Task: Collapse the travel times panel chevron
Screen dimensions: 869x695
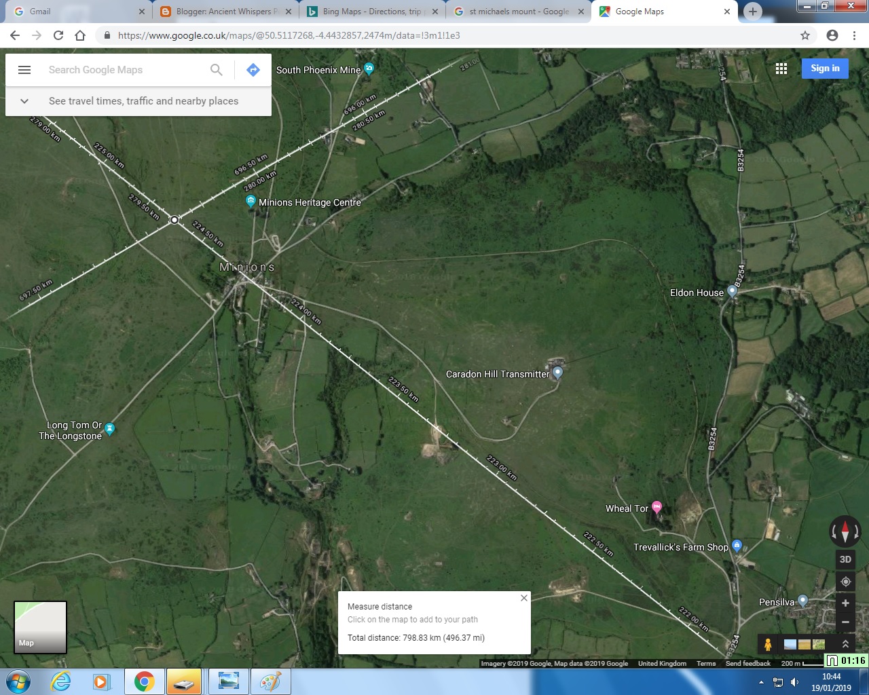Action: click(x=24, y=100)
